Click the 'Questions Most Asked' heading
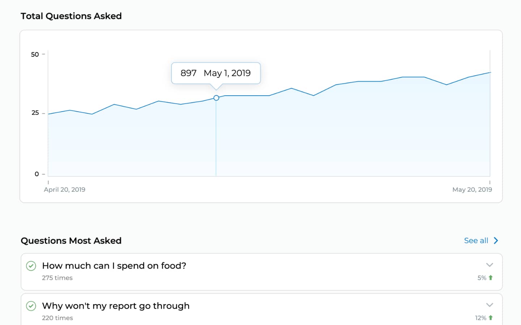The image size is (521, 325). coord(71,241)
